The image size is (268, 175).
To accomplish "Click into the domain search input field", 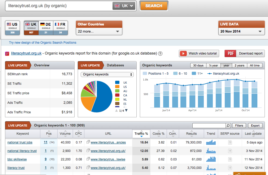I will click(59, 6).
